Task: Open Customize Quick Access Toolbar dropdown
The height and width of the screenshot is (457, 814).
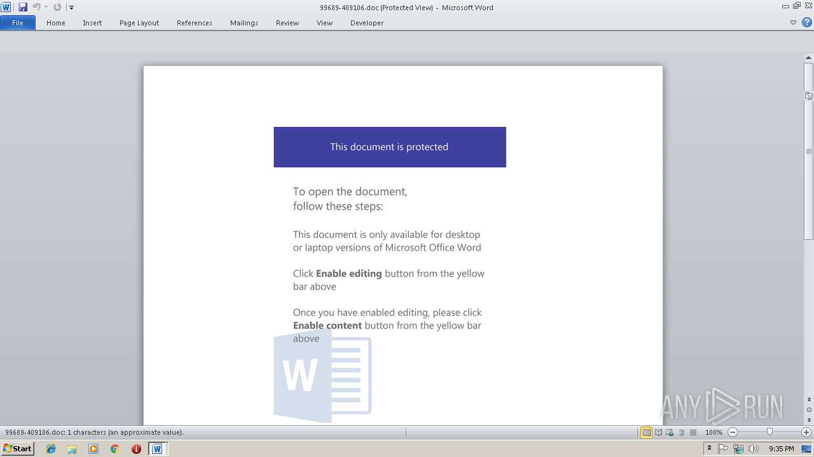Action: [x=71, y=8]
